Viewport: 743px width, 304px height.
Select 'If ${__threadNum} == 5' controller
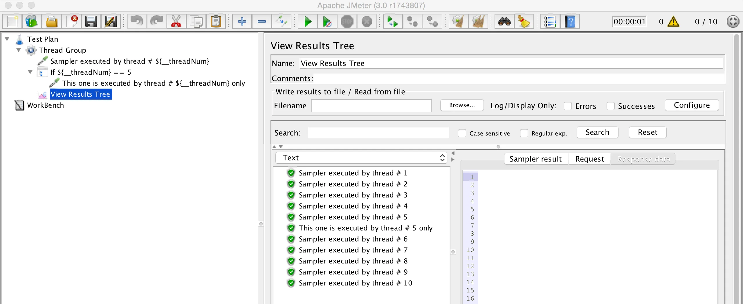pyautogui.click(x=91, y=72)
